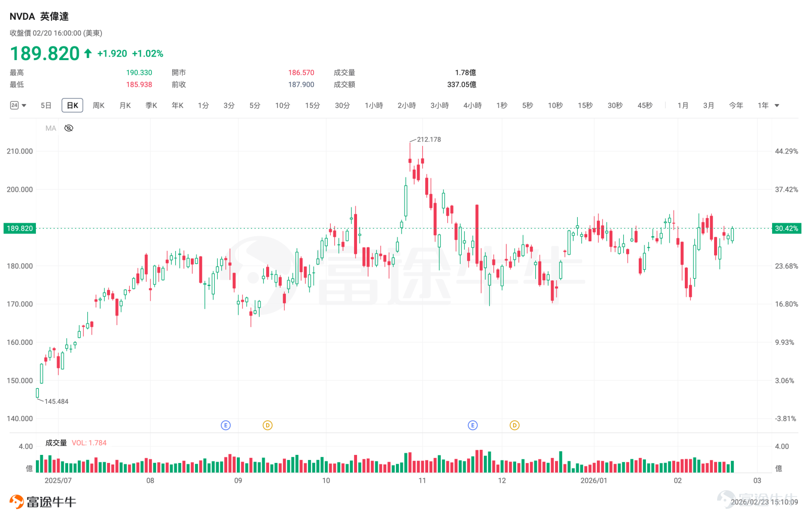The width and height of the screenshot is (808, 518).
Task: Select 10秒 interval
Action: (x=555, y=106)
